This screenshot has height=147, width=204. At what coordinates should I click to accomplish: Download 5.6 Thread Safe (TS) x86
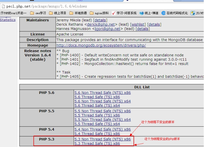click(x=97, y=97)
